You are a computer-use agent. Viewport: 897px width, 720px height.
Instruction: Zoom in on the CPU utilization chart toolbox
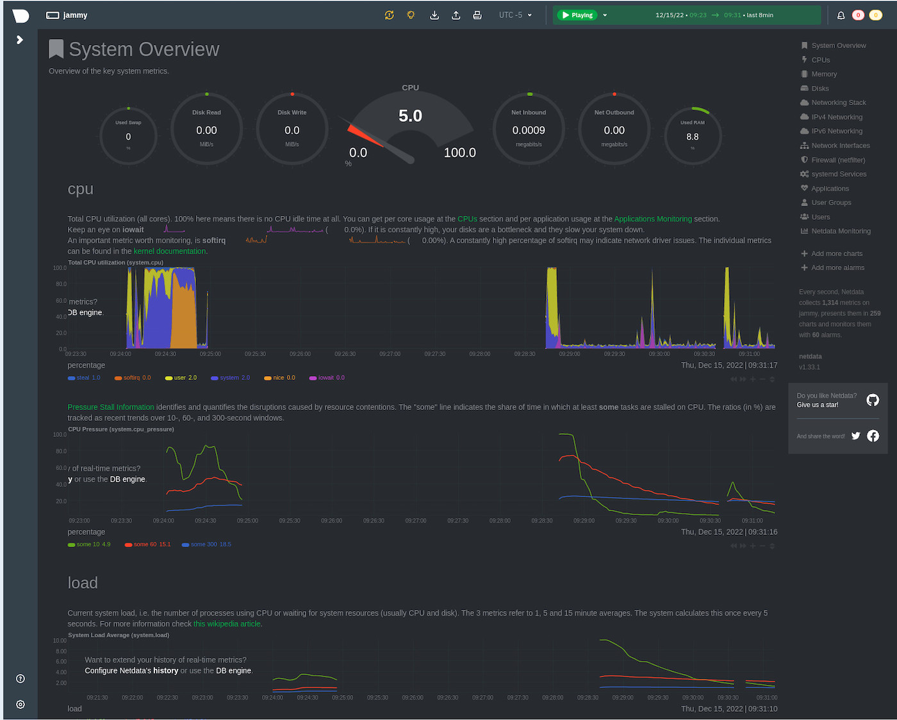pyautogui.click(x=752, y=379)
